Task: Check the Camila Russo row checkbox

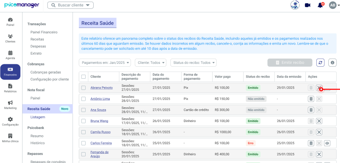Action: click(x=84, y=132)
